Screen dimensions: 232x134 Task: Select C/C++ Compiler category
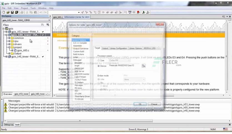(x=80, y=43)
